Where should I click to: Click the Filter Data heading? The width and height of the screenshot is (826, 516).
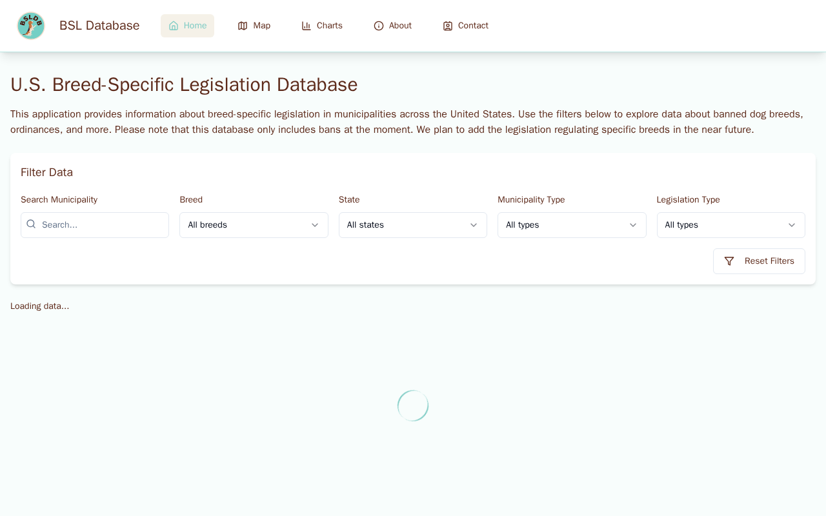point(46,172)
